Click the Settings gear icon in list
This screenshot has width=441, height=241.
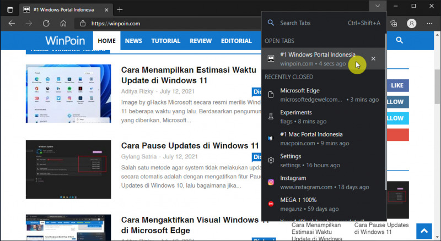[x=271, y=160]
